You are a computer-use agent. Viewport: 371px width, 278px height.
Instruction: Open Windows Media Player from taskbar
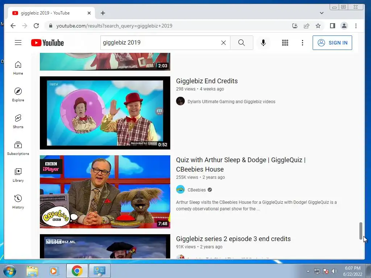pyautogui.click(x=54, y=271)
